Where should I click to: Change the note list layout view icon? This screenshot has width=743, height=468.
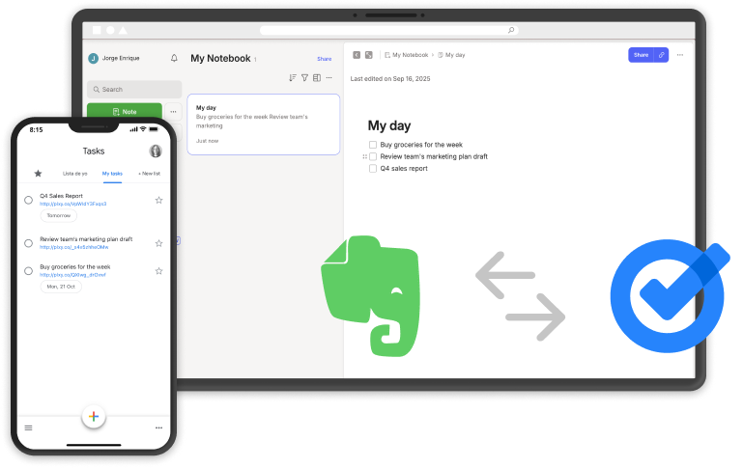(316, 78)
